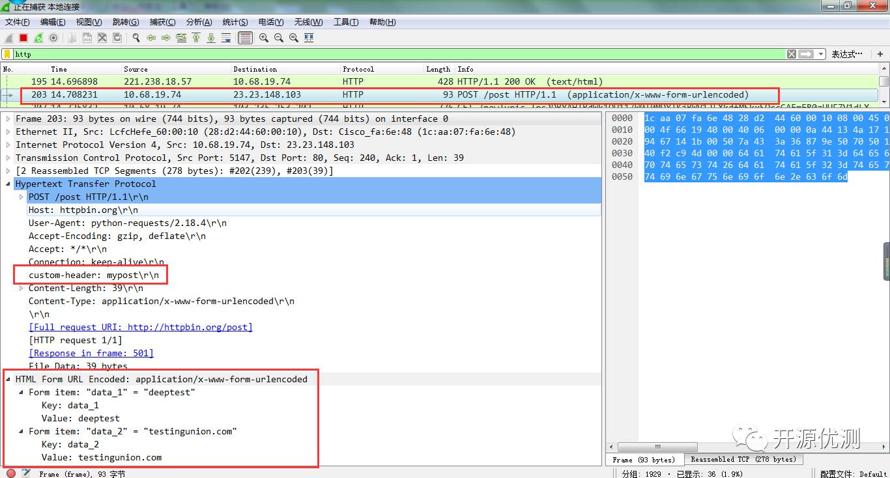Expand the Content-Length: 39 node
Screen dimensions: 890x478
(22, 288)
